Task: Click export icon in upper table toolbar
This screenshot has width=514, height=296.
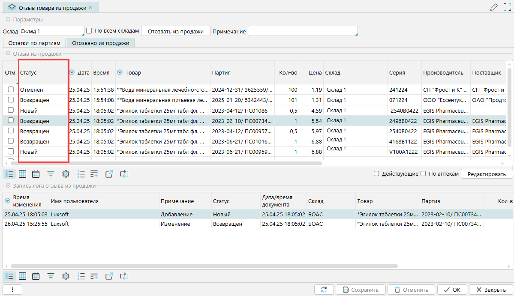Action: click(x=109, y=174)
